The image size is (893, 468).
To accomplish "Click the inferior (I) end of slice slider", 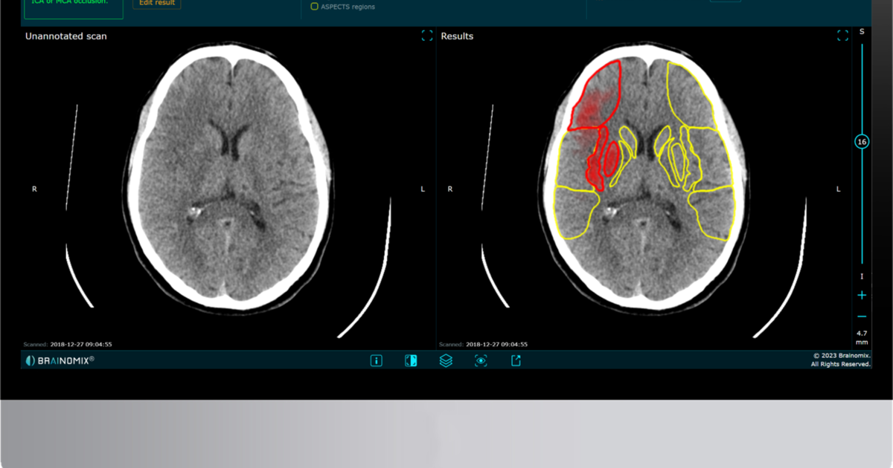I will point(862,276).
